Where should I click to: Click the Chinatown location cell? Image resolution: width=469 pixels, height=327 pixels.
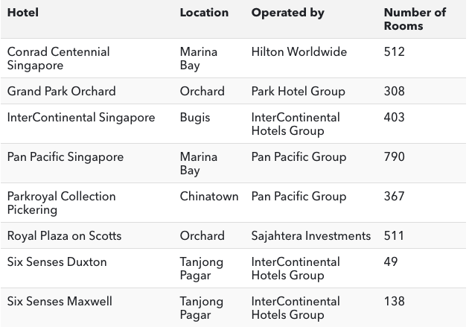(209, 197)
